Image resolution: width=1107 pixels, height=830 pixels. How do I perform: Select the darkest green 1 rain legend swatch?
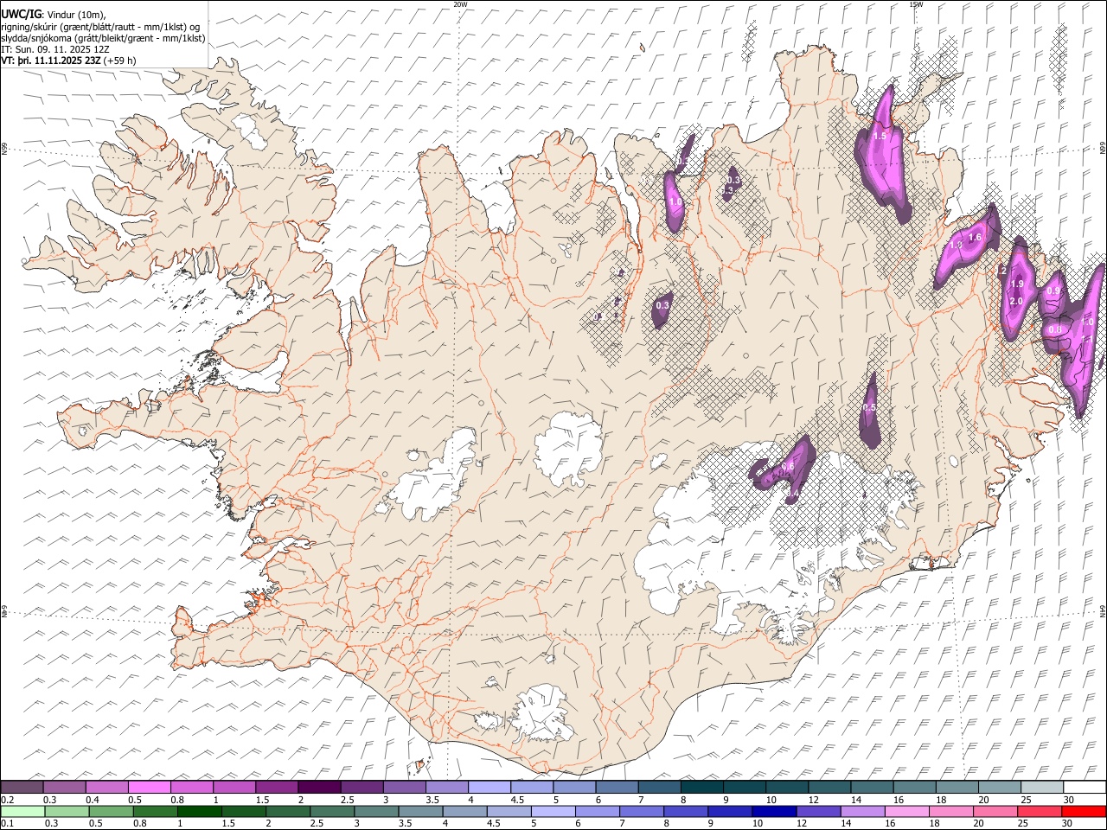(x=200, y=811)
